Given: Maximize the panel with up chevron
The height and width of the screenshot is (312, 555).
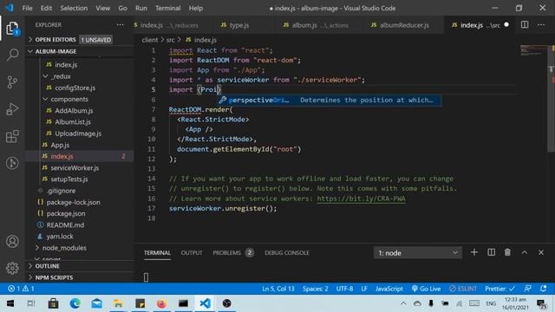Looking at the screenshot, I should (x=524, y=252).
